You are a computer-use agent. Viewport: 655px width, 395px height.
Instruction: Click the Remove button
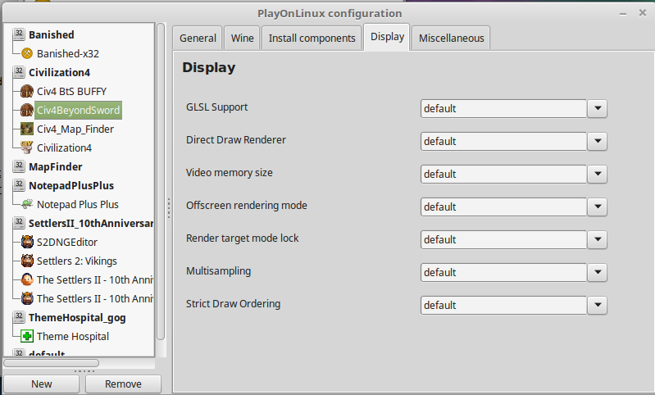(123, 384)
